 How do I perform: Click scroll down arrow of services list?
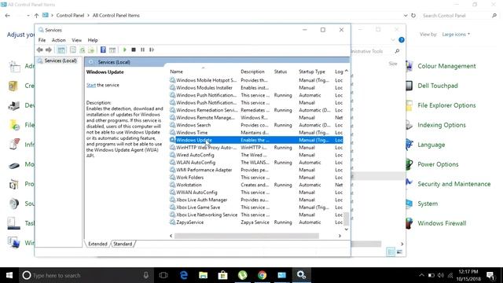tap(346, 229)
